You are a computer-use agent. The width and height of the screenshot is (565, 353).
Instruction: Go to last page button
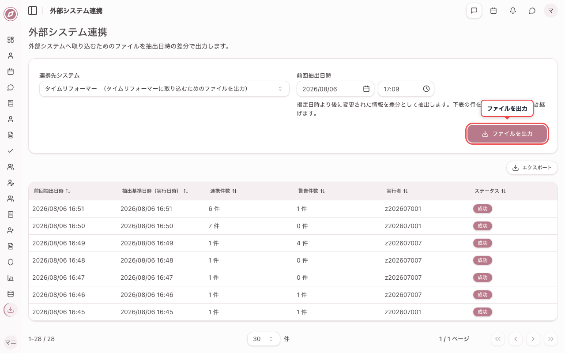click(x=551, y=339)
